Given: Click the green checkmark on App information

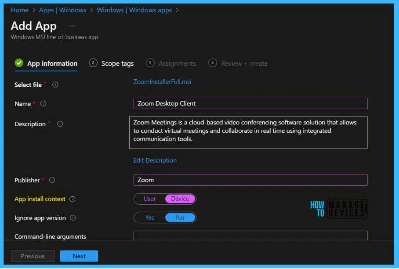Looking at the screenshot, I should 19,63.
